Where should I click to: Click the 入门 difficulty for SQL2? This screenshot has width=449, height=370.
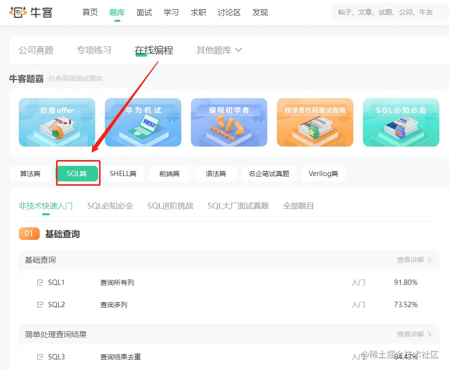(359, 305)
